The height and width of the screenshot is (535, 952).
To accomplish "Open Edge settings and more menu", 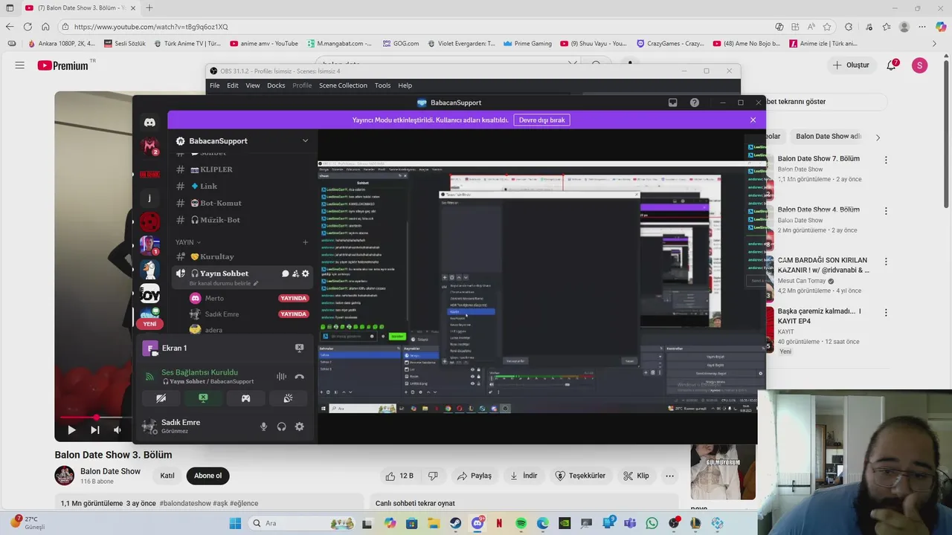I will coord(923,27).
